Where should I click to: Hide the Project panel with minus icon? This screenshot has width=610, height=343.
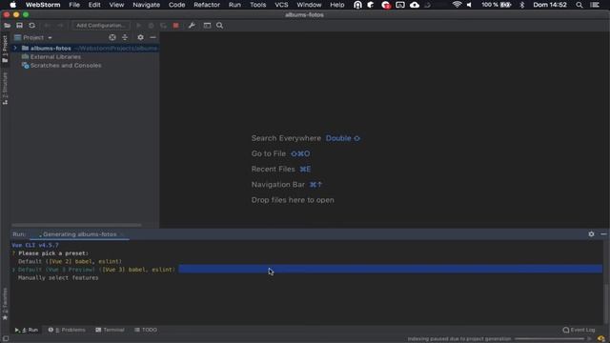click(152, 37)
